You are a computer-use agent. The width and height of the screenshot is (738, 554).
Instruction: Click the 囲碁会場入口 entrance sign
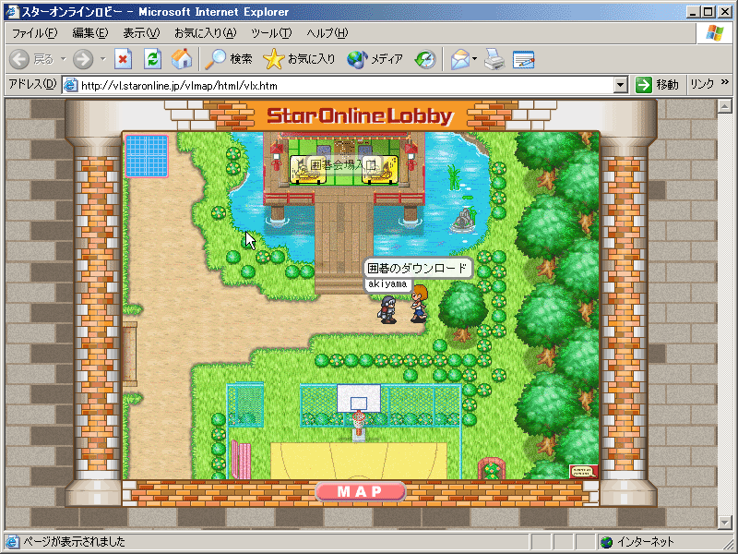343,165
